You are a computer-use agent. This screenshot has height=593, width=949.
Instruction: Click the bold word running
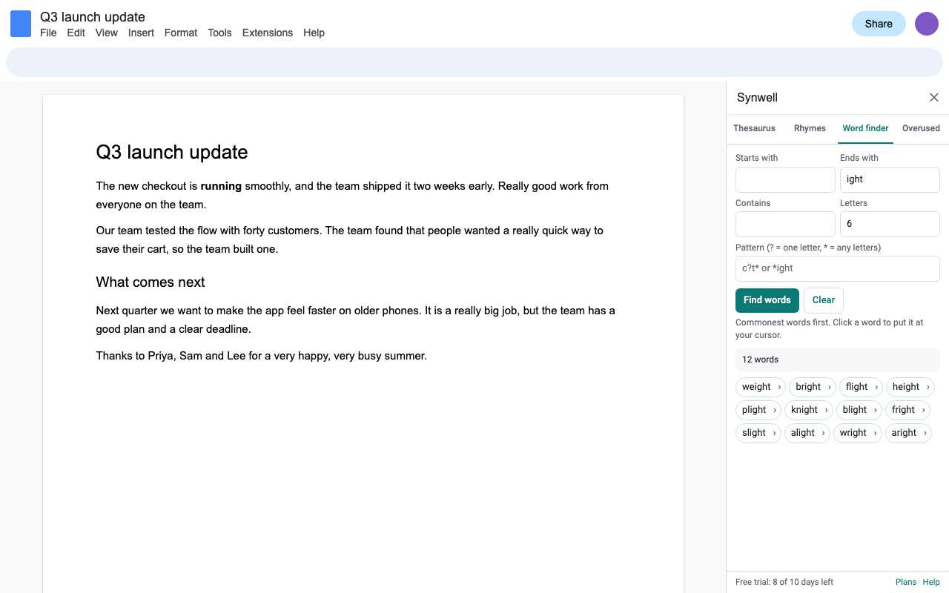pos(221,186)
